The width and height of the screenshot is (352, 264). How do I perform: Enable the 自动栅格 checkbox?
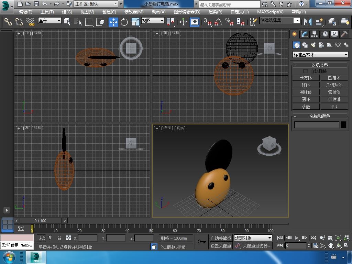[x=306, y=71]
